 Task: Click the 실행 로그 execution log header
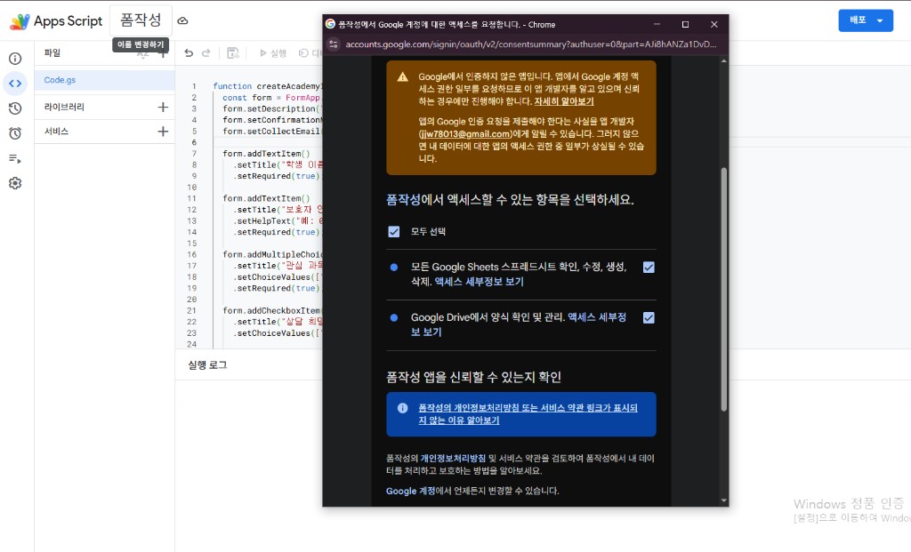207,365
